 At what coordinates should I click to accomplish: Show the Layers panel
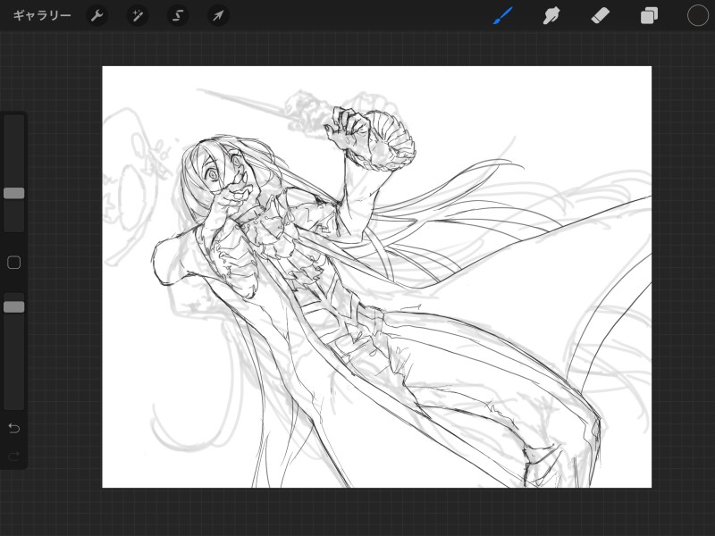click(649, 15)
